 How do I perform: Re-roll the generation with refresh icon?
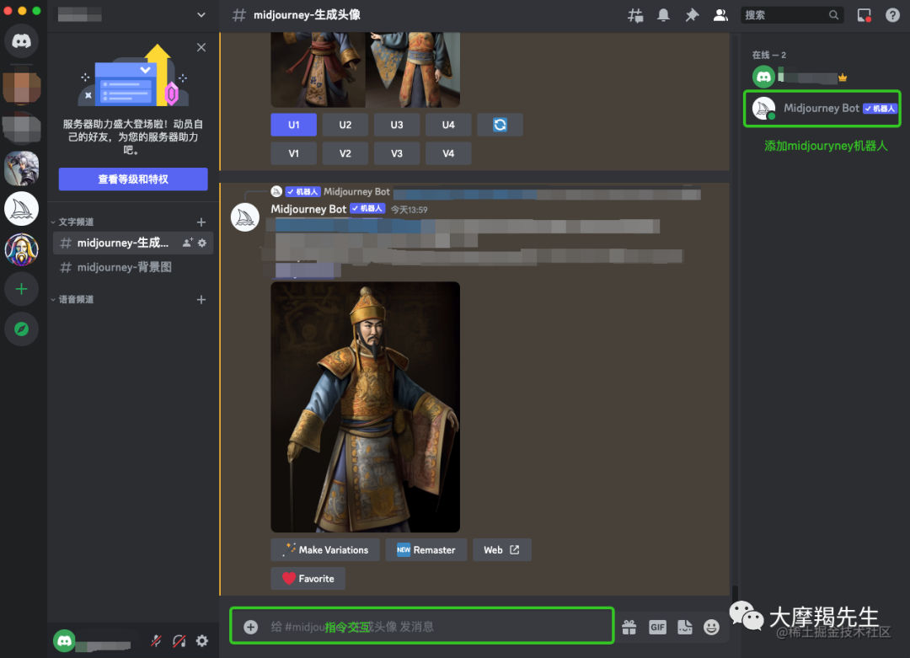coord(500,125)
